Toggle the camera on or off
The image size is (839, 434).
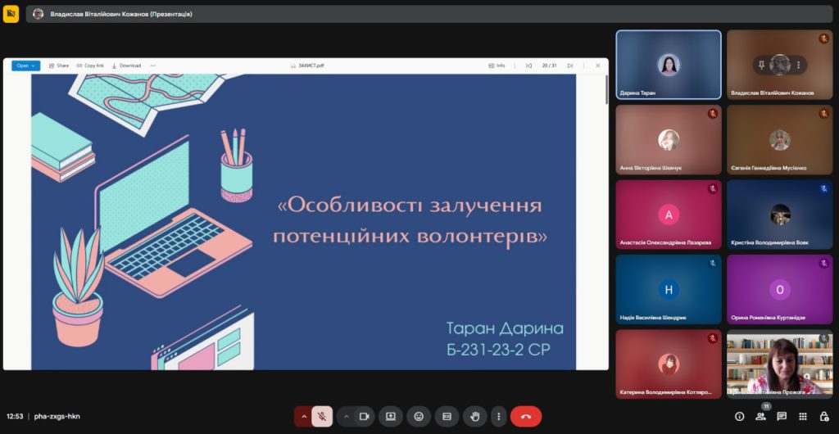pos(365,416)
